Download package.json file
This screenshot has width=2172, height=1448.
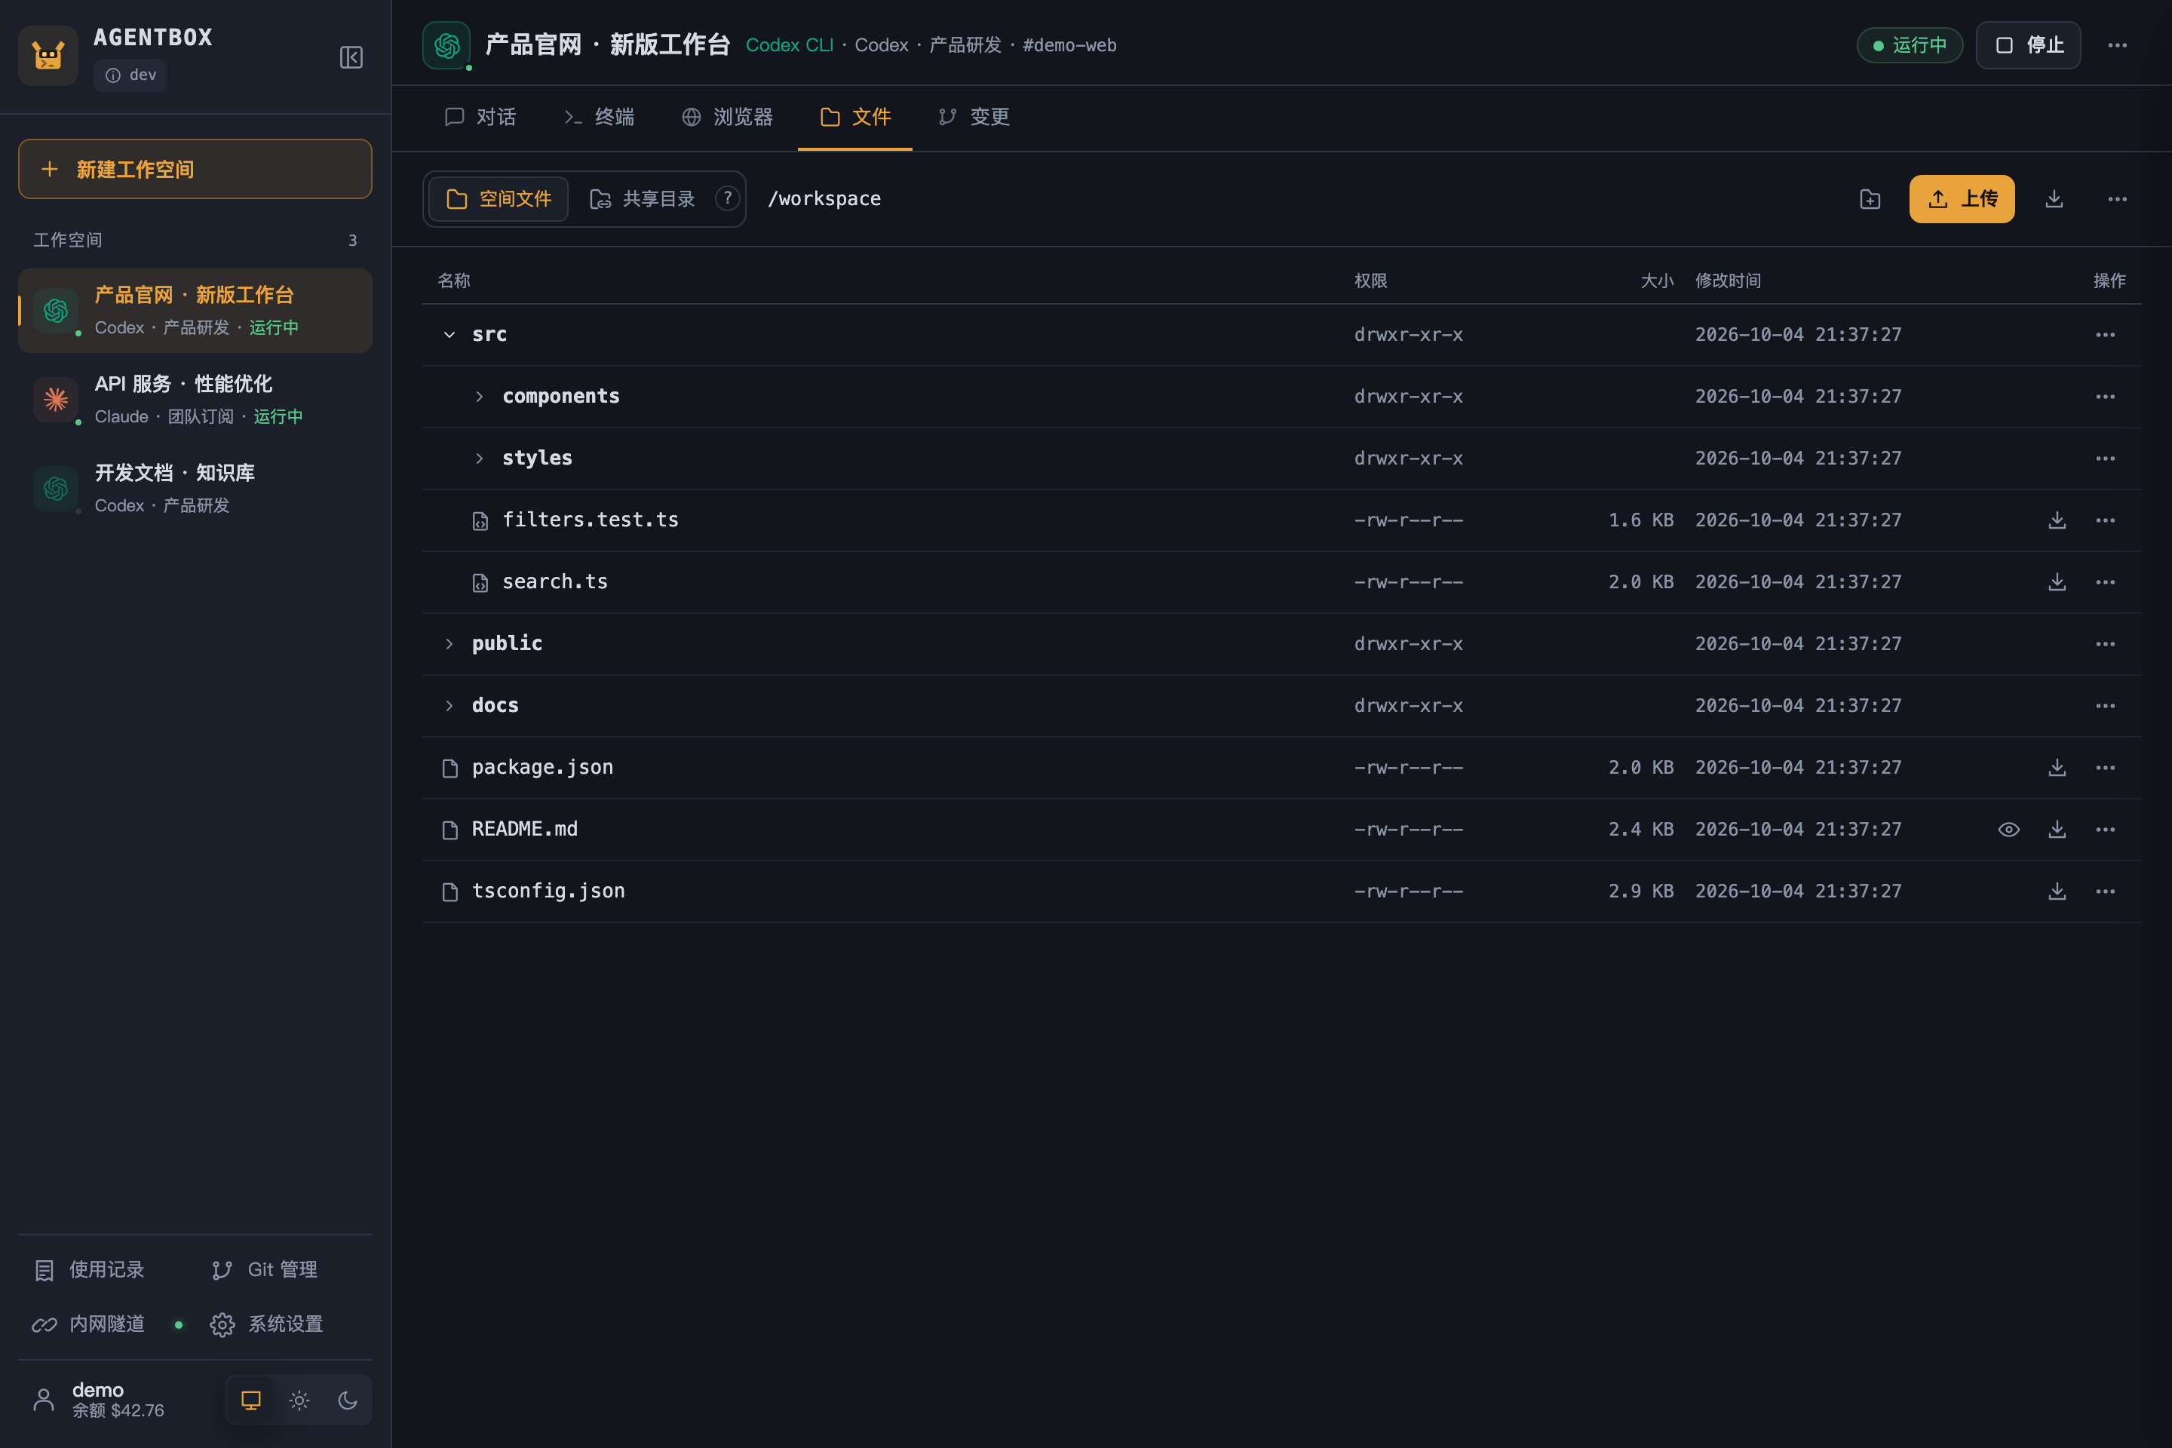tap(2057, 768)
